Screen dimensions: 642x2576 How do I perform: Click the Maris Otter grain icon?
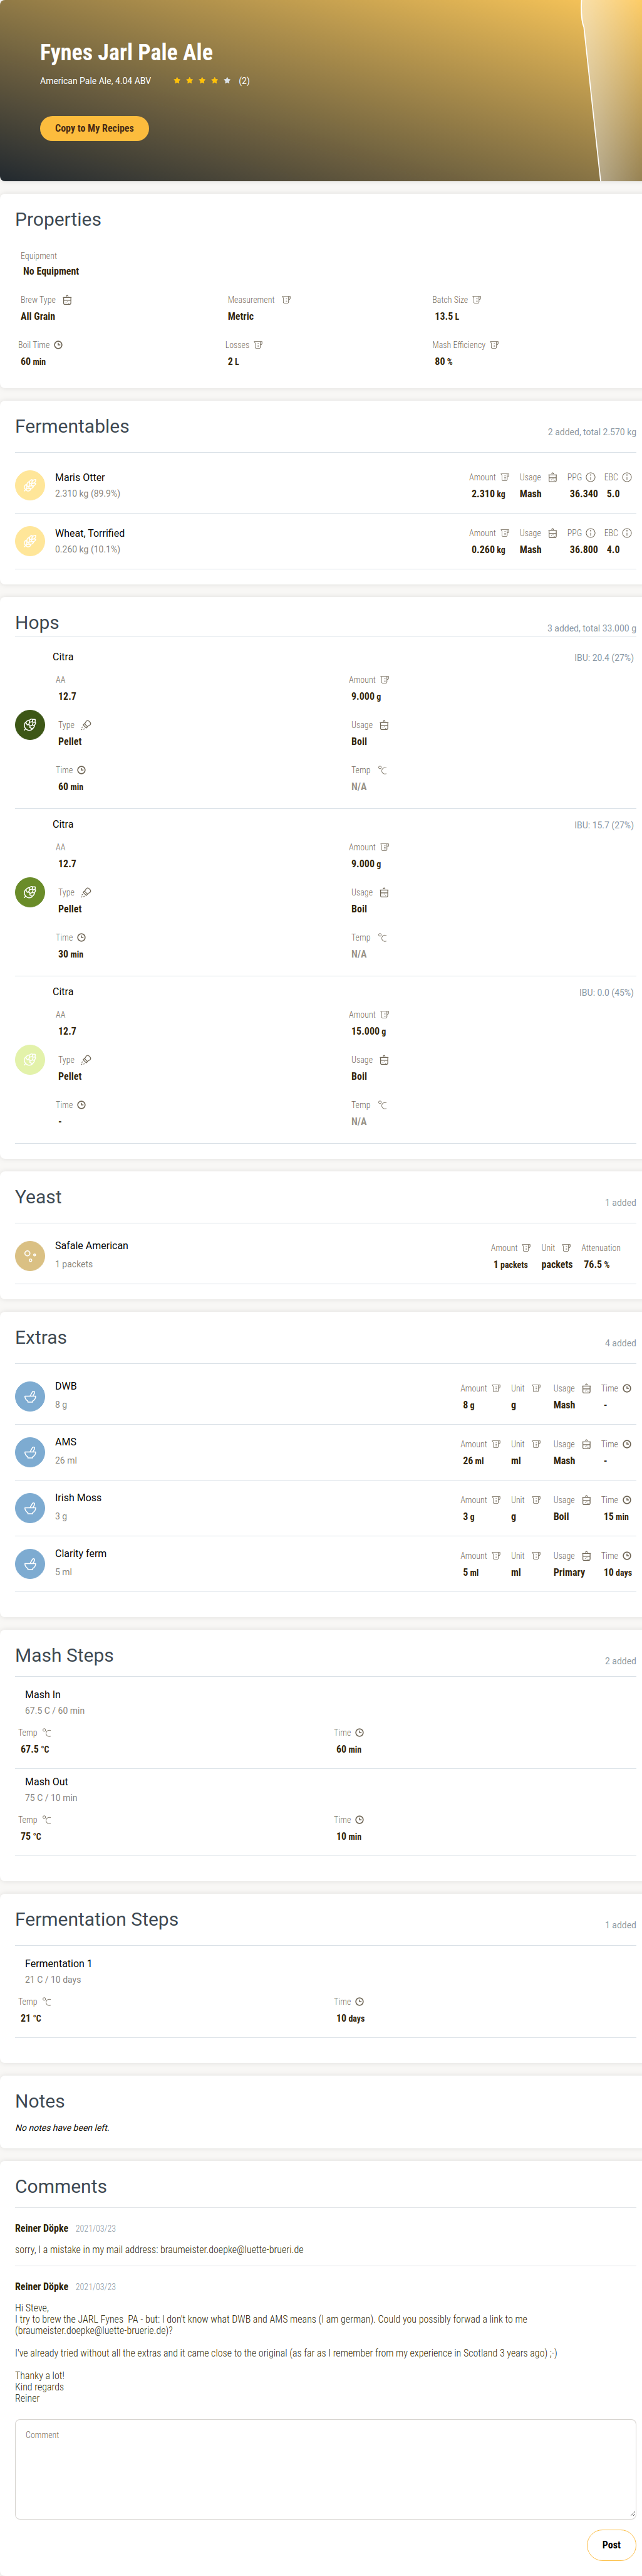[30, 485]
